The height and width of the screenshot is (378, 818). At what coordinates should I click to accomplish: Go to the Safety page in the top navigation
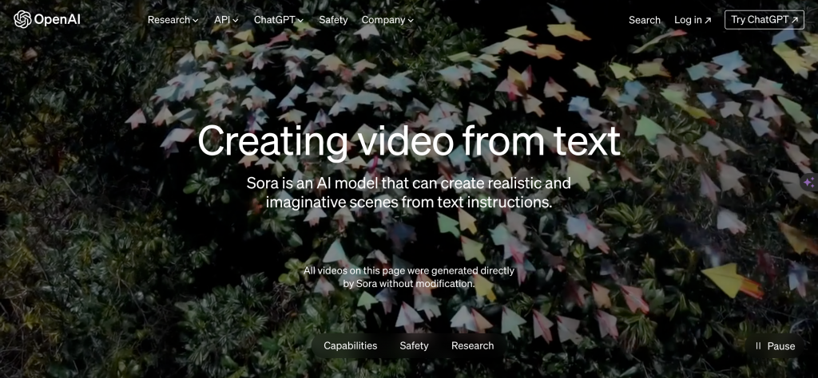tap(333, 20)
